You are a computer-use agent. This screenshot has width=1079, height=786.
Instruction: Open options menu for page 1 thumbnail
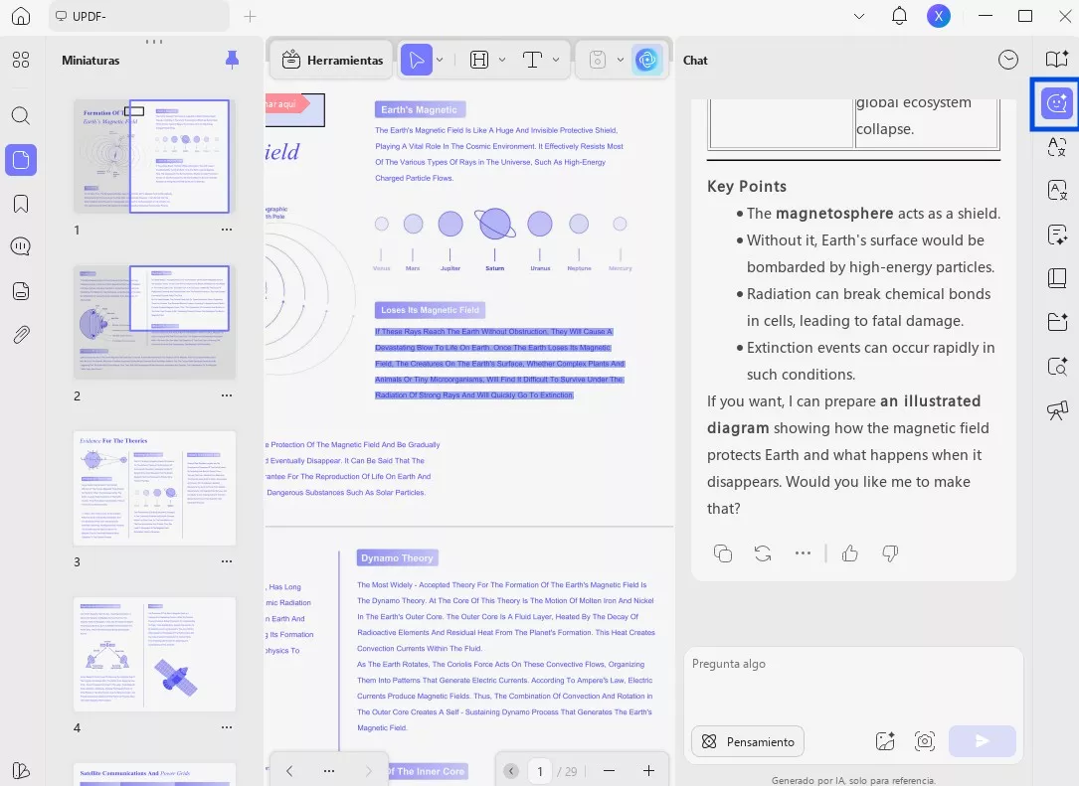tap(227, 230)
